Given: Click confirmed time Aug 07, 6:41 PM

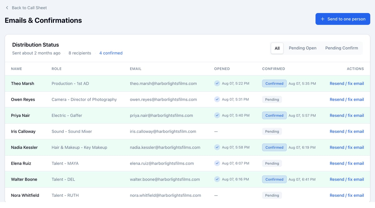Looking at the screenshot, I should tap(302, 179).
